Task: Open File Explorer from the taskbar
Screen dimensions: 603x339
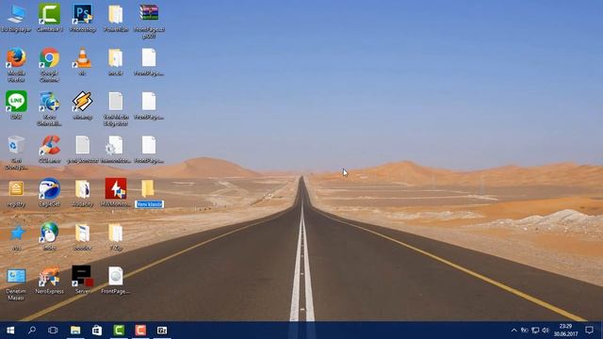Action: 75,331
